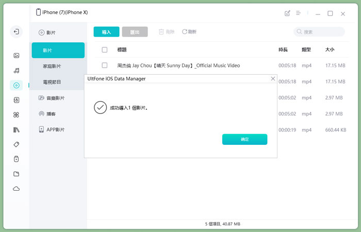
Task: Collapse the 影片 category header in panel
Action: [51, 32]
